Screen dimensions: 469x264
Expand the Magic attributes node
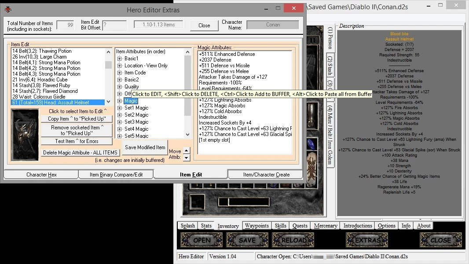[119, 101]
